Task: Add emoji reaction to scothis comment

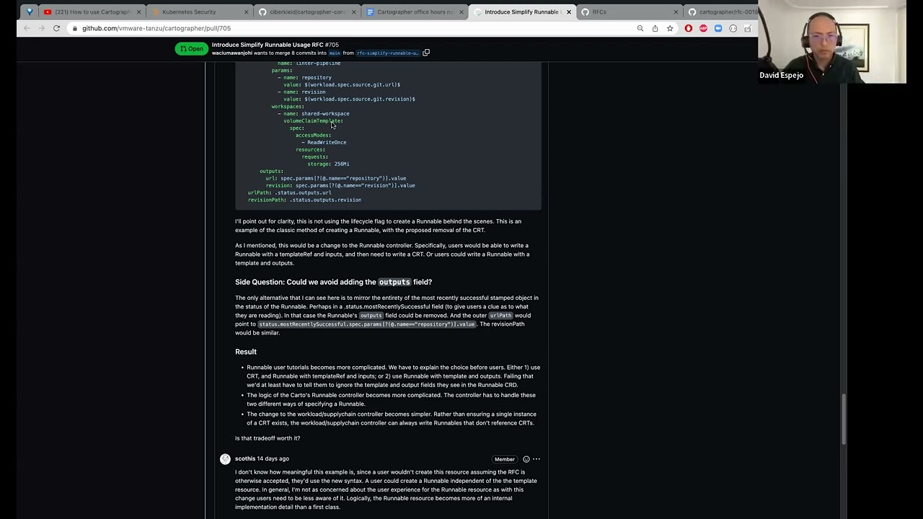Action: (526, 459)
